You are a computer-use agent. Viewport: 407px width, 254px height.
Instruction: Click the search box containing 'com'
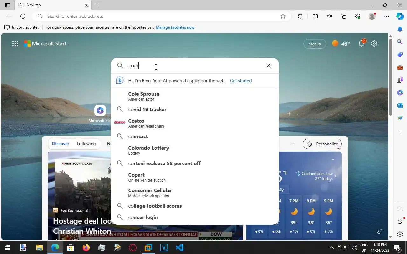195,65
